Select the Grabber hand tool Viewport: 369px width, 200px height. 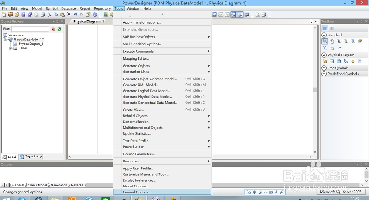point(332,42)
